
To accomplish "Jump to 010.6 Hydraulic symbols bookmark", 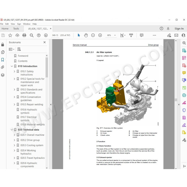I will tap(29, 111).
